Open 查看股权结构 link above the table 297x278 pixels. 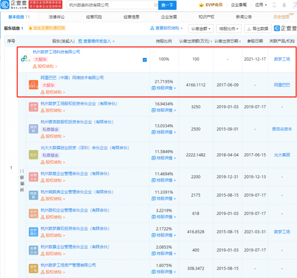pyautogui.click(x=169, y=29)
